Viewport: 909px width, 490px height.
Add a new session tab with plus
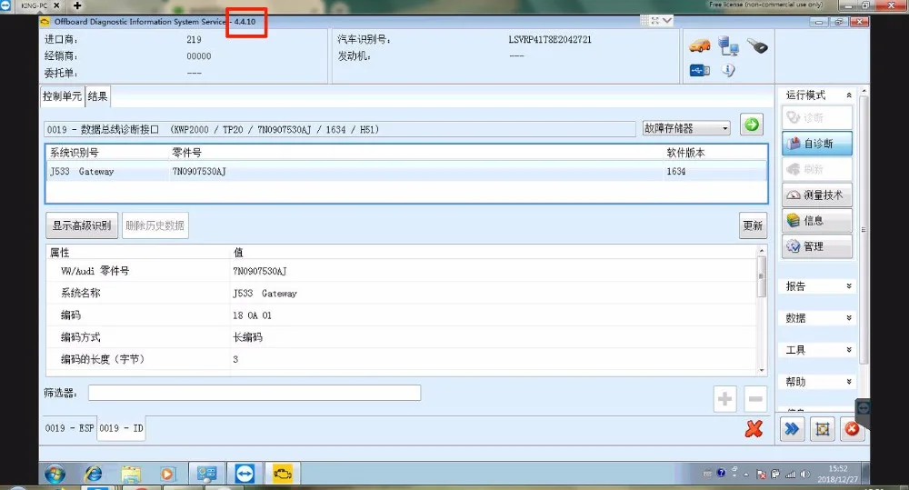click(x=77, y=5)
